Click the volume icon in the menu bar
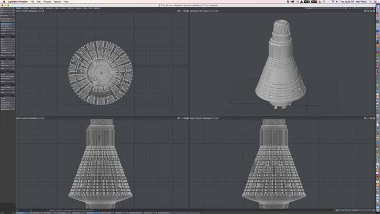This screenshot has width=380, height=214. [337, 2]
